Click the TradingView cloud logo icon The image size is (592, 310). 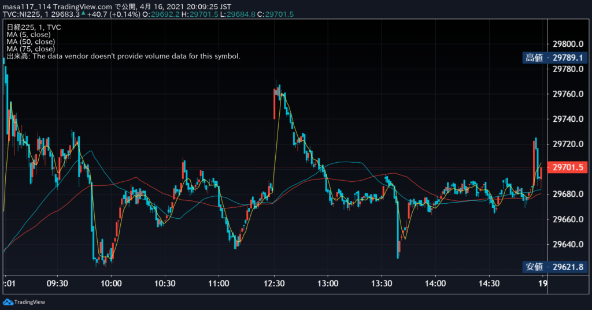coord(8,302)
